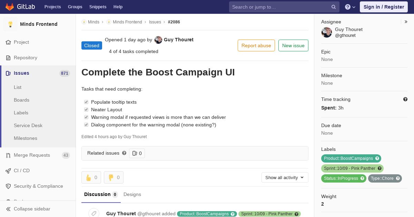
Task: Click the GitLab fox logo
Action: pos(10,7)
